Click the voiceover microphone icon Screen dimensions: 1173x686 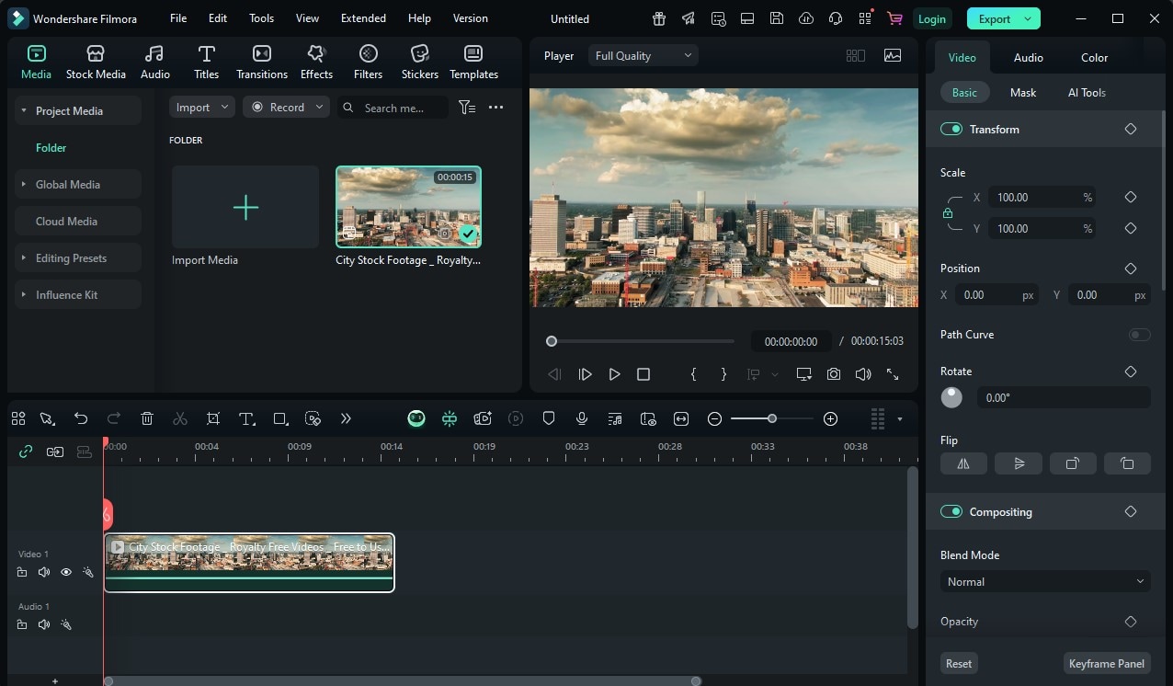pos(582,418)
